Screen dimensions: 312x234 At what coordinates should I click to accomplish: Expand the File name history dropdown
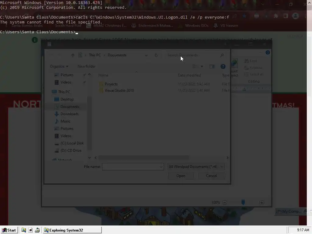click(x=161, y=167)
